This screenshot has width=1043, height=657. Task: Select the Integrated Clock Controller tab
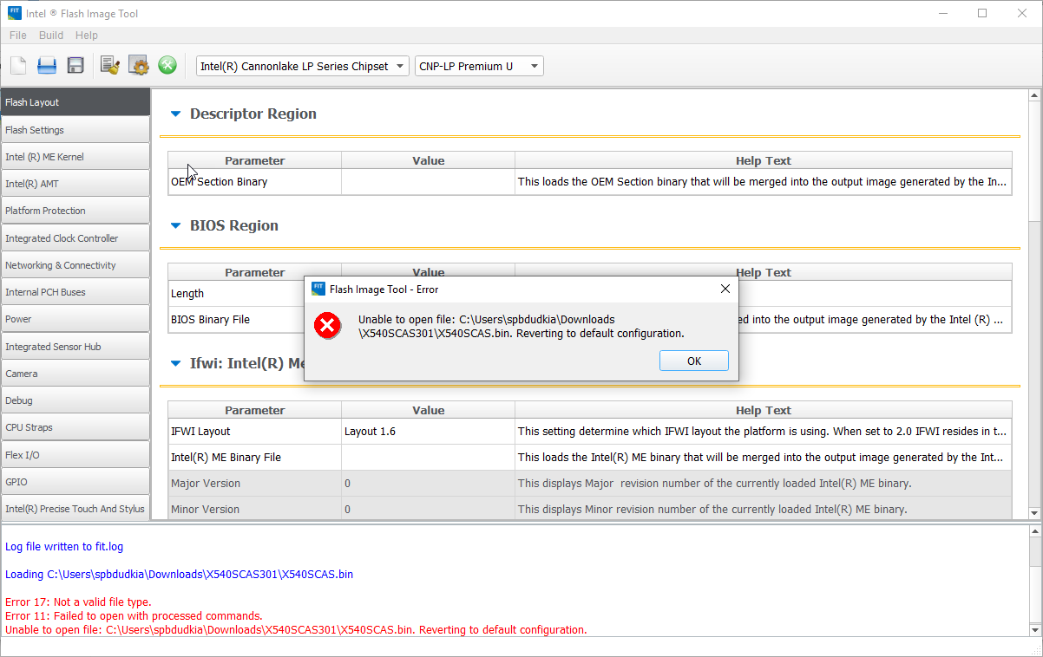click(x=75, y=238)
